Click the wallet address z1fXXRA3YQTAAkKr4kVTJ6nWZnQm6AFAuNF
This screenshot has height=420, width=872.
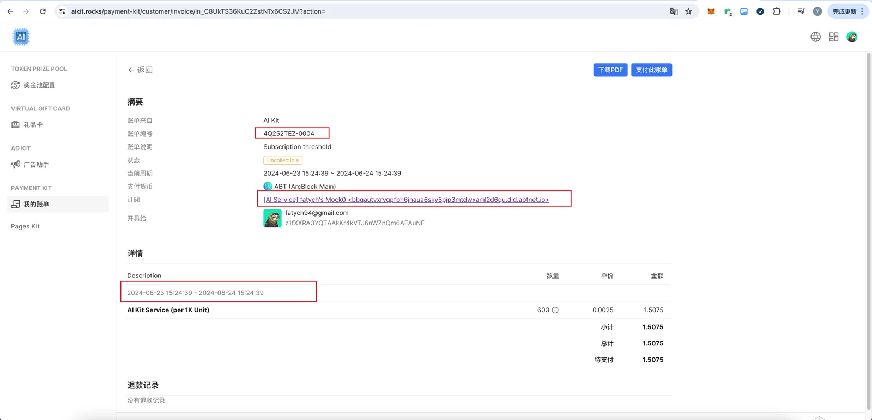tap(355, 223)
